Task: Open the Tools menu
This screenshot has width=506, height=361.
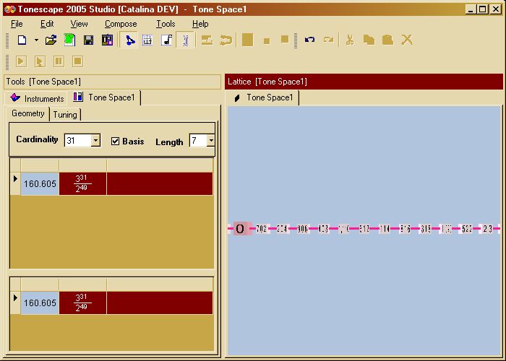Action: point(166,24)
